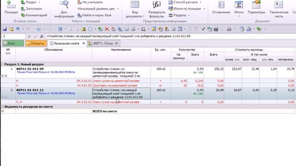This screenshot has width=296, height=166.
Task: Open Доп. информация for the position
Action: click(x=64, y=9)
